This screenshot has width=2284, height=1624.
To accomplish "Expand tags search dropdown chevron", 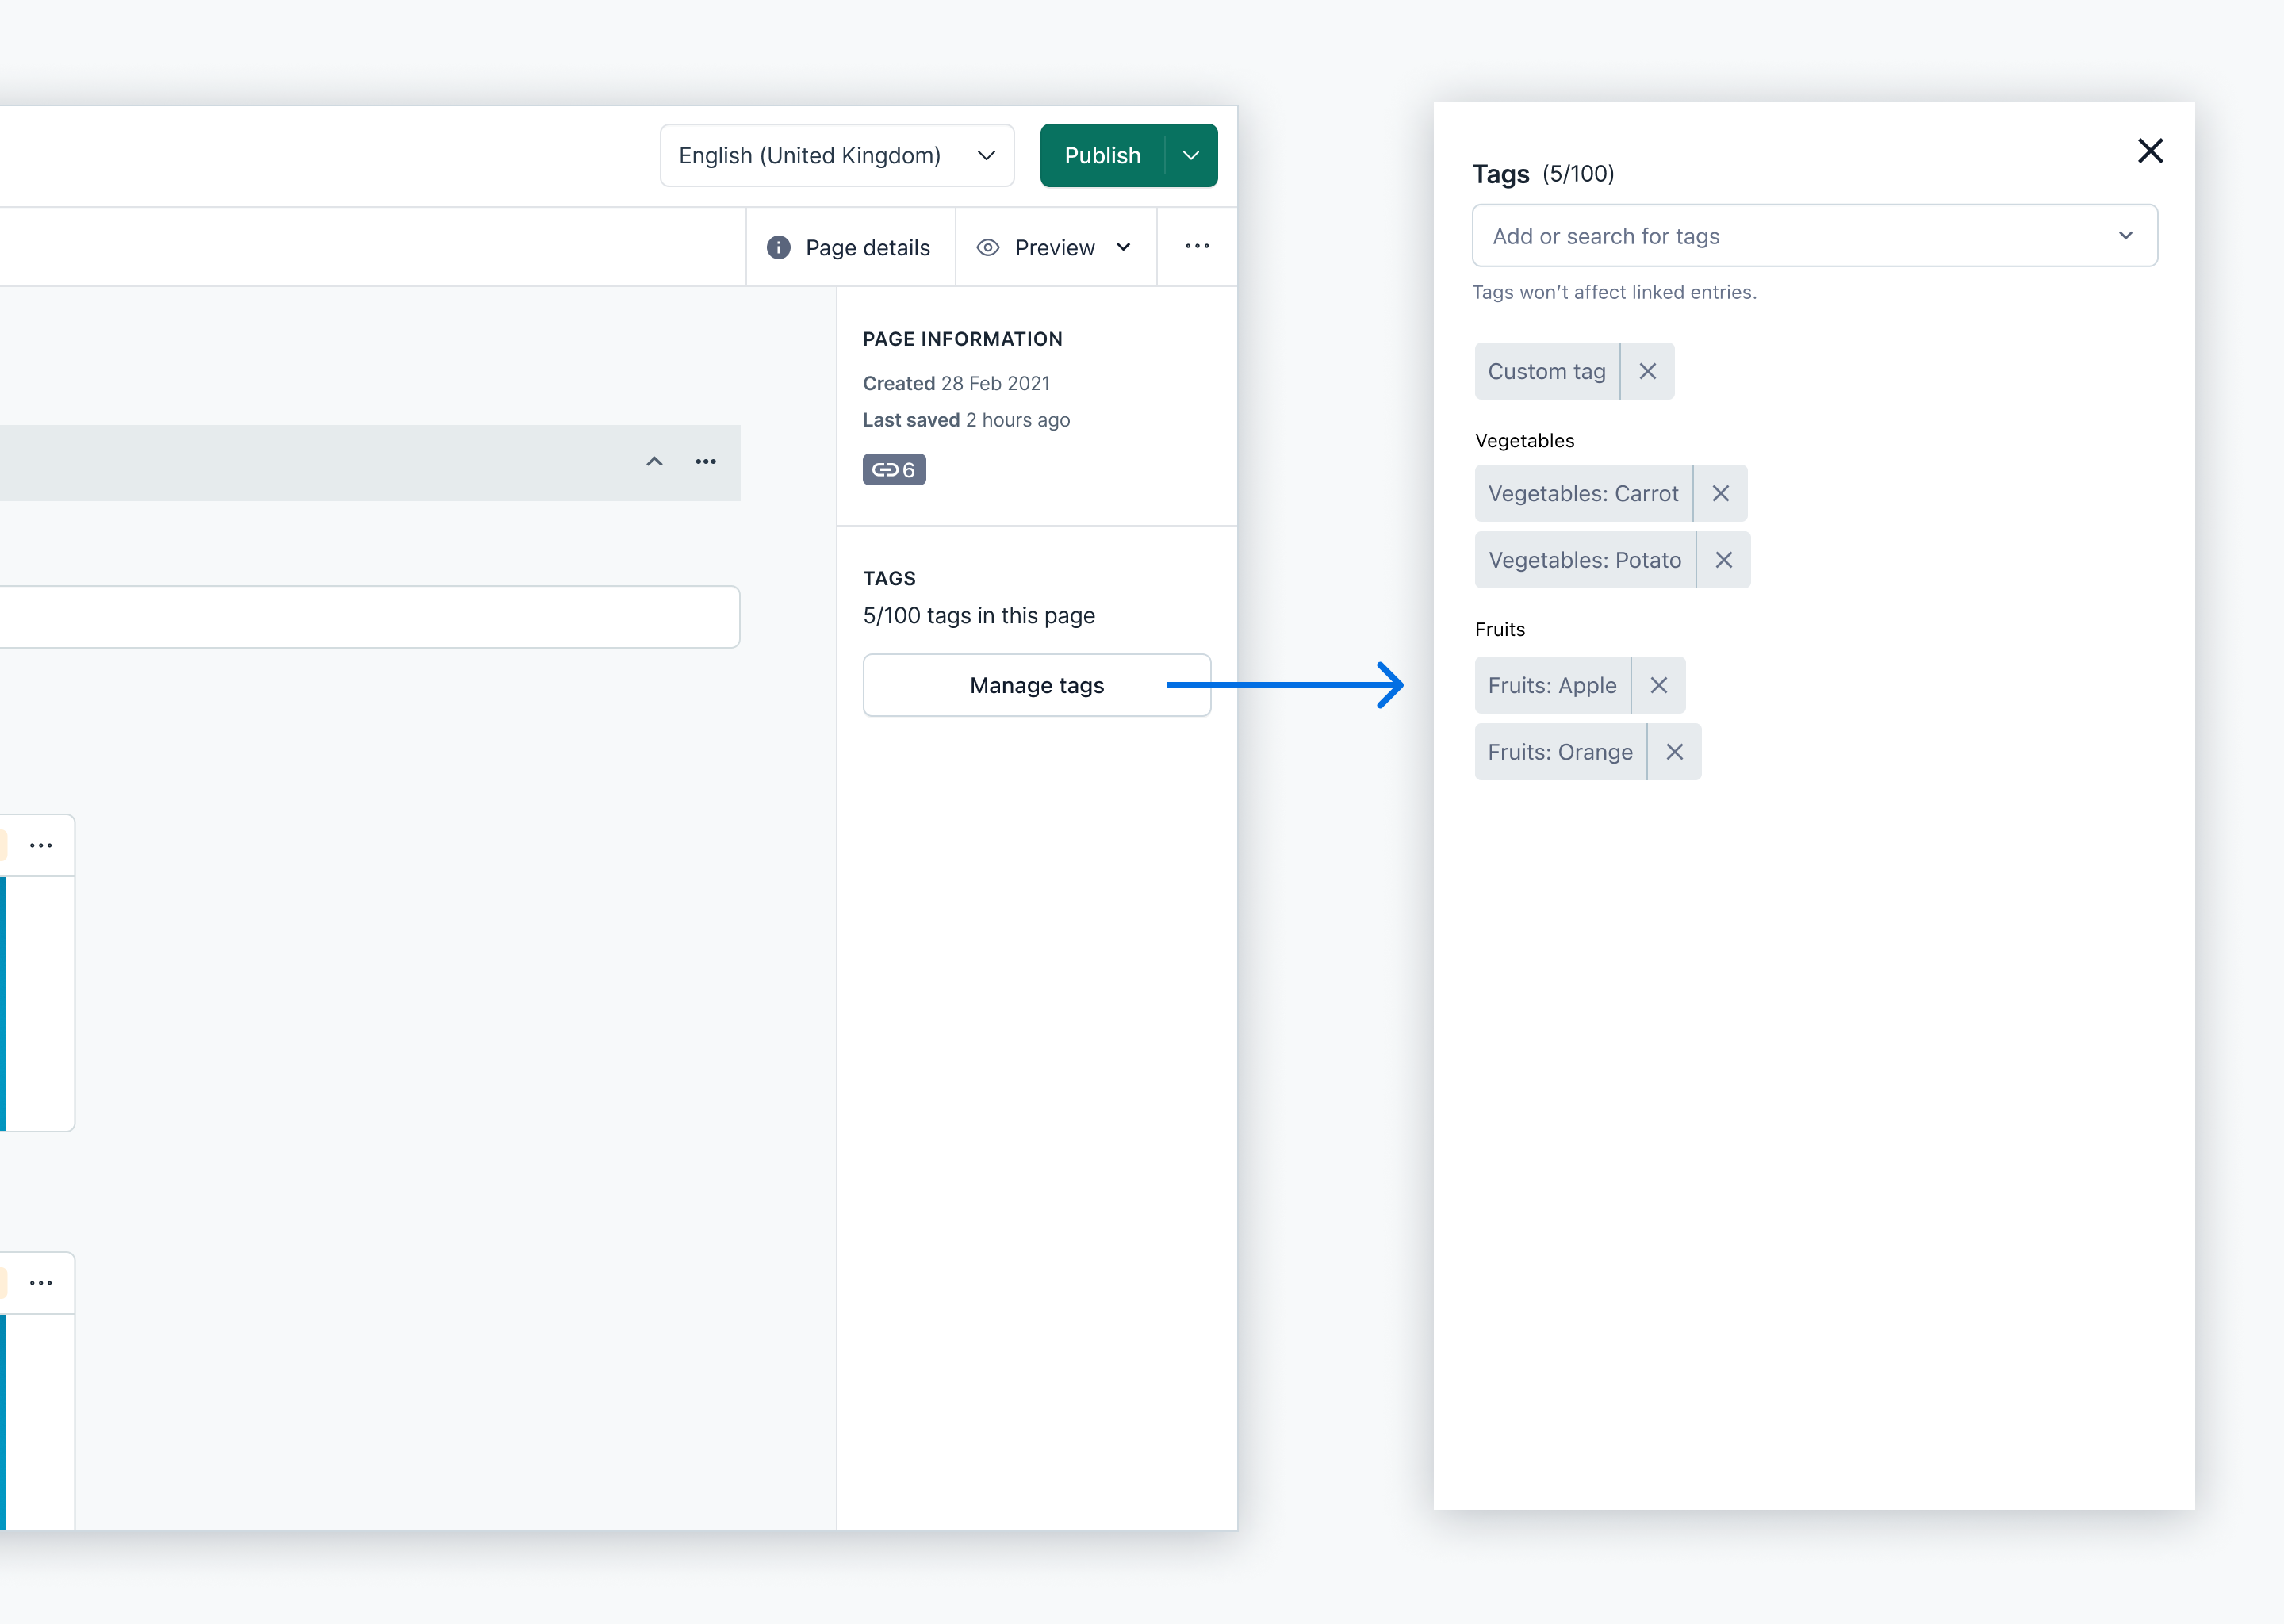I will click(x=2125, y=237).
